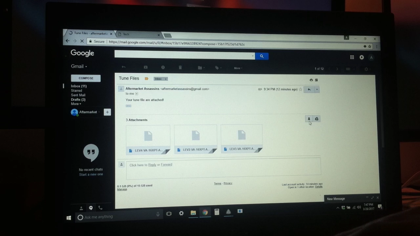Open the Settings gear menu

pos(367,69)
